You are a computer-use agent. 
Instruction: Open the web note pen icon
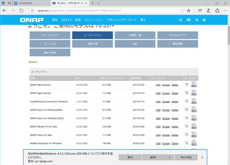pyautogui.click(x=209, y=10)
